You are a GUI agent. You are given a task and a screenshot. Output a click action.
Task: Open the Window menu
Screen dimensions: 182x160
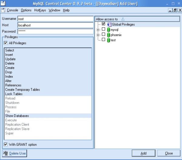point(54,10)
